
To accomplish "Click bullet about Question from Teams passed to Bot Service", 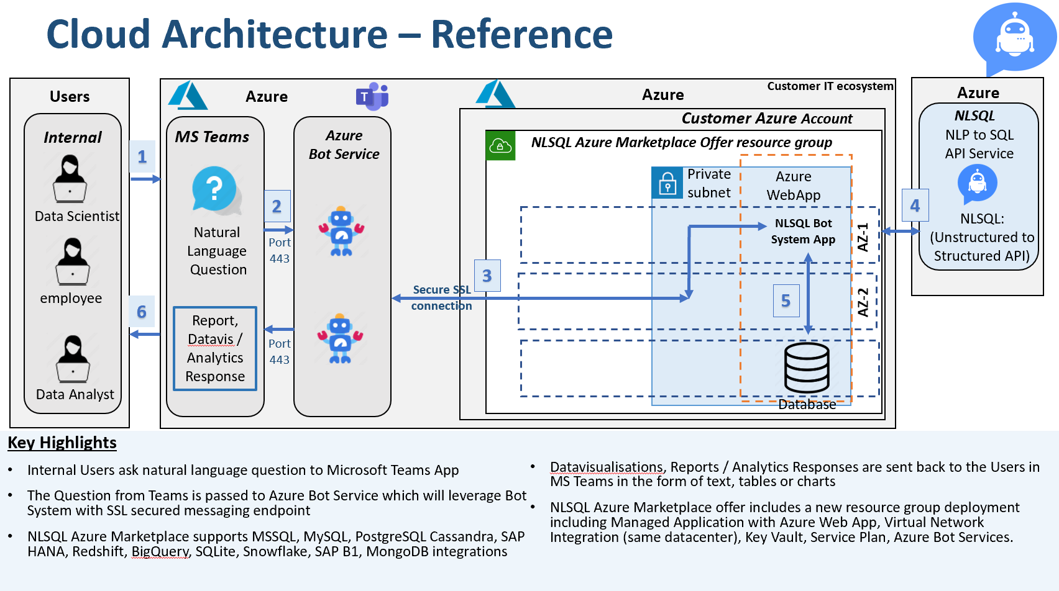I will tap(277, 503).
